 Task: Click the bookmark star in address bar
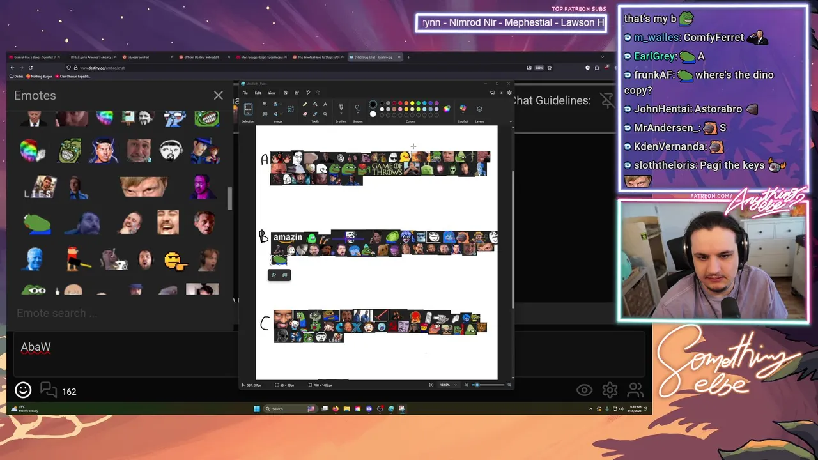tap(549, 67)
